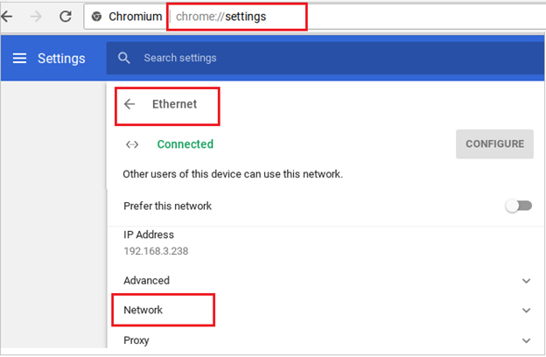Viewport: 546px width, 357px height.
Task: Open the Network row label
Action: (x=143, y=310)
